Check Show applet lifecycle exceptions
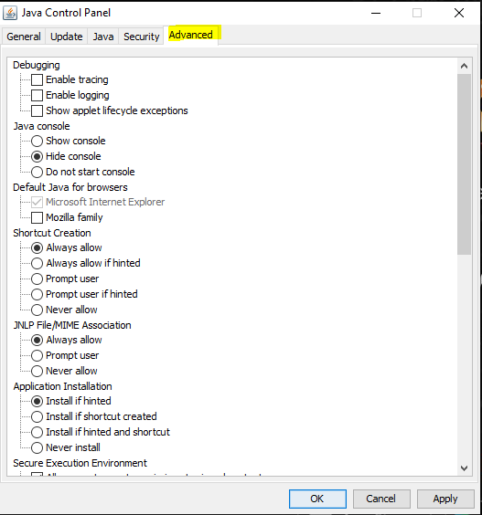The width and height of the screenshot is (482, 515). [x=37, y=110]
